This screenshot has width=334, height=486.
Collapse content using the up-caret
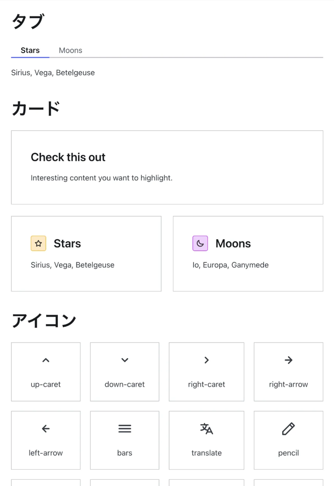[46, 360]
